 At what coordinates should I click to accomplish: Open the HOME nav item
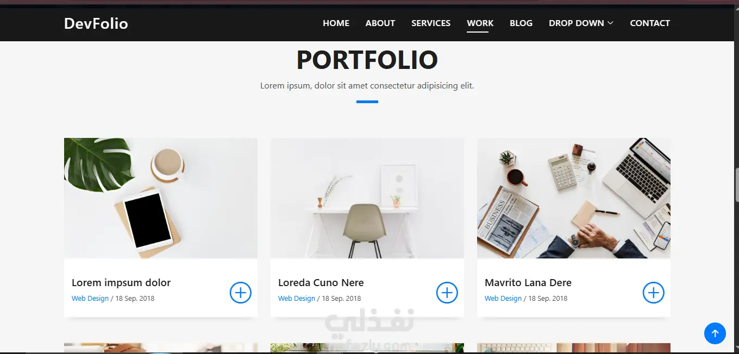(336, 23)
